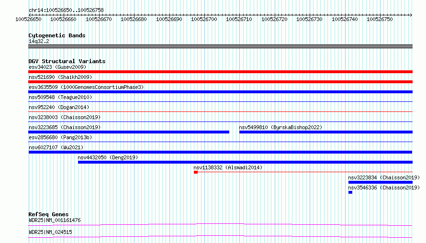
Task: Click ruler position 100526680
Action: (x=134, y=19)
